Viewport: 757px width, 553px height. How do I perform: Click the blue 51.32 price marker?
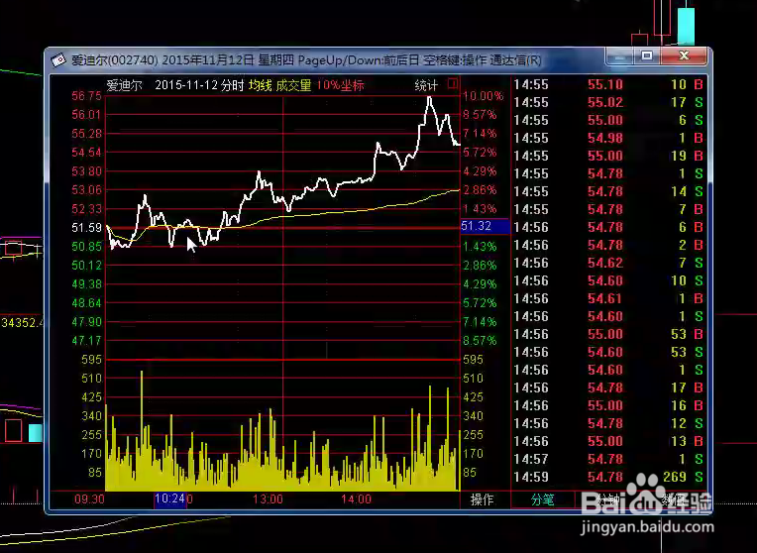(x=486, y=226)
